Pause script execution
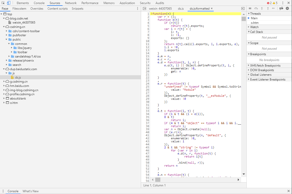This screenshot has height=194, width=292. (x=250, y=8)
